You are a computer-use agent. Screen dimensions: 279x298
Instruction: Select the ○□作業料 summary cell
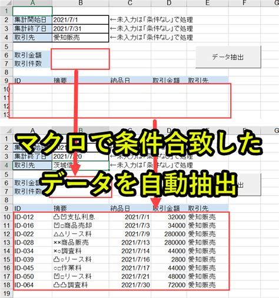click(x=81, y=268)
